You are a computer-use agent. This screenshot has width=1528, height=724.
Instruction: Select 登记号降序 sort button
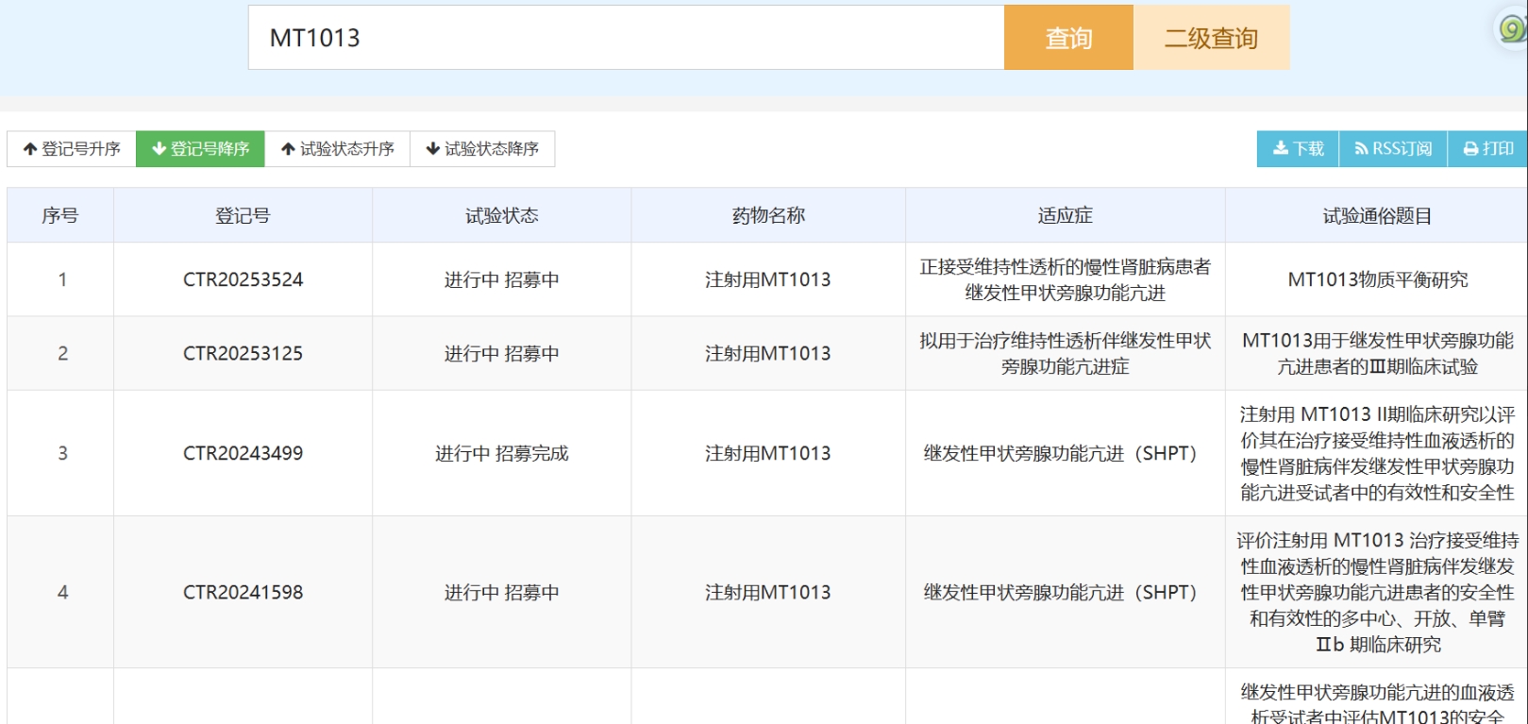pyautogui.click(x=200, y=149)
